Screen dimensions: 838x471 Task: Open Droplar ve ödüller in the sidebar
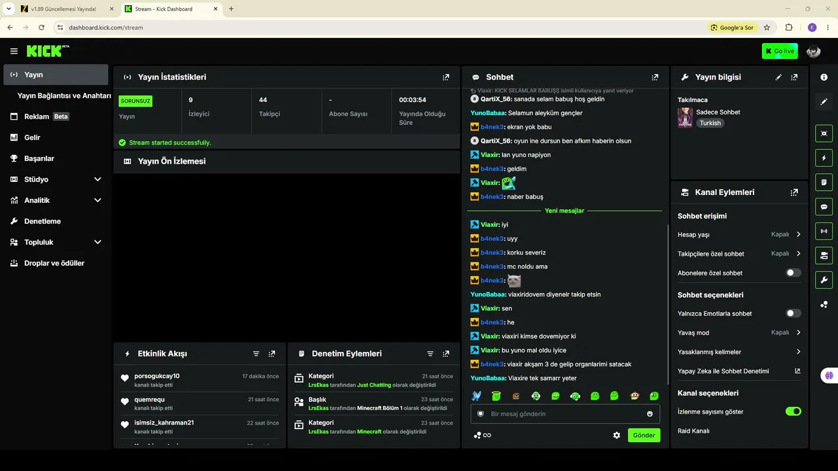56,263
